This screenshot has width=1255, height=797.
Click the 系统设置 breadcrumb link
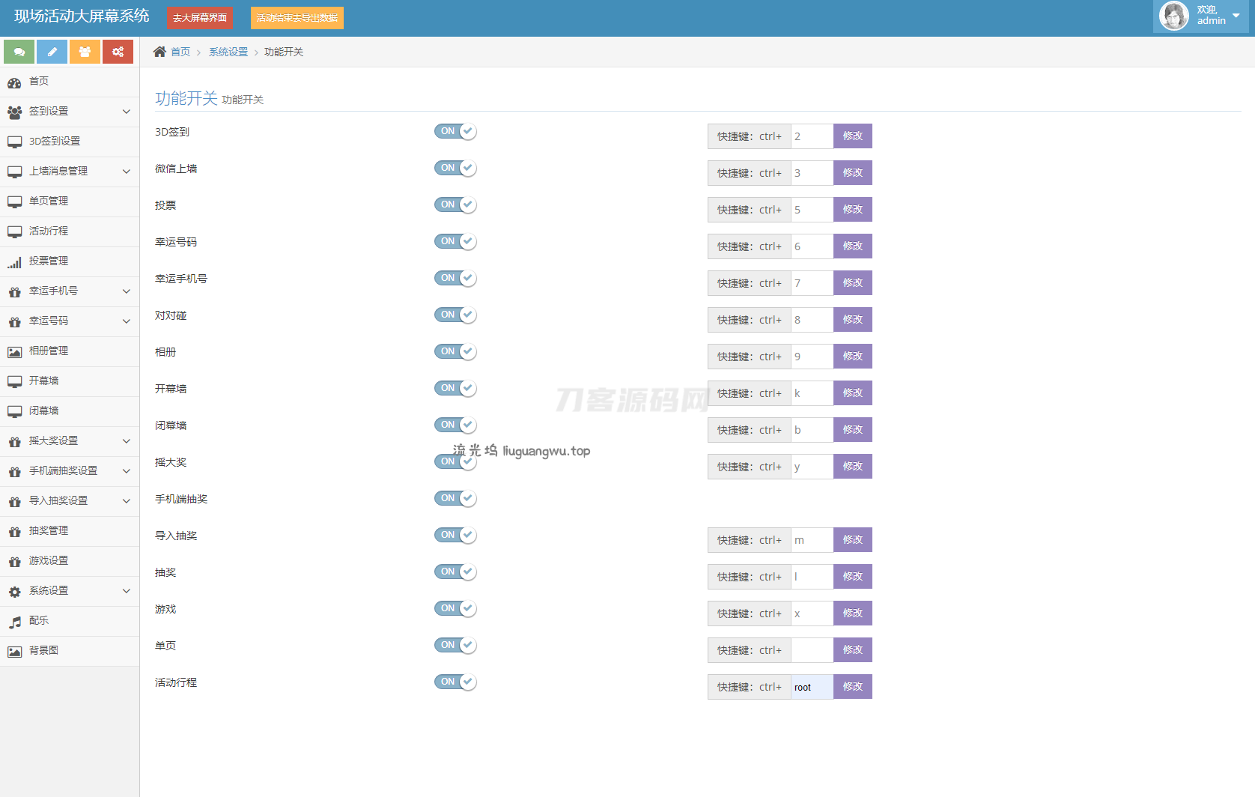[228, 52]
